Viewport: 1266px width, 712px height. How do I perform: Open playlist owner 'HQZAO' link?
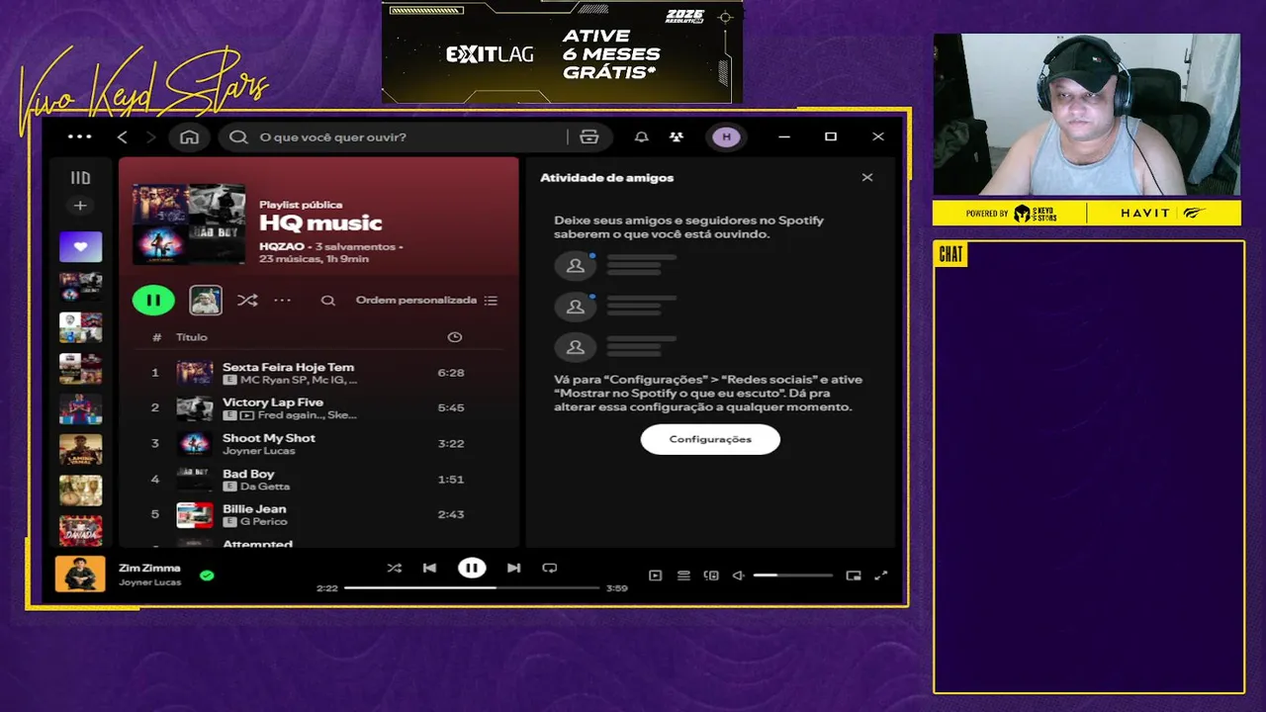pyautogui.click(x=282, y=246)
